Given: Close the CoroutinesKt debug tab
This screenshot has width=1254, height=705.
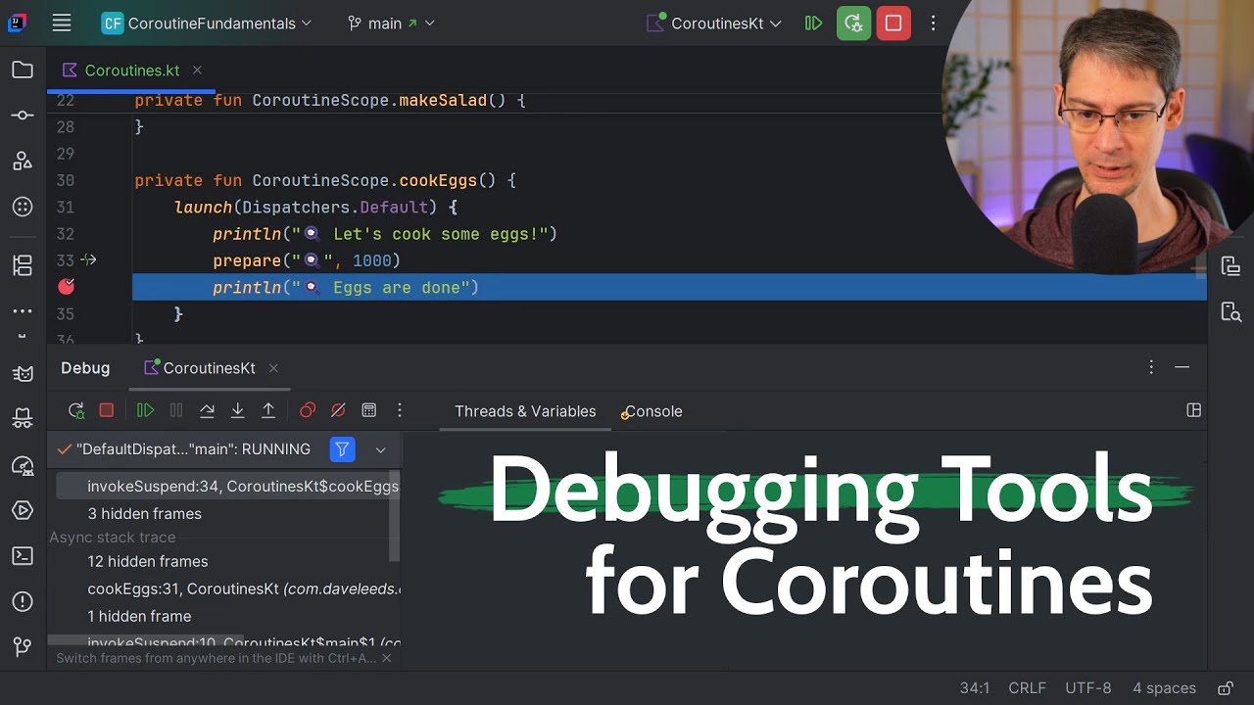Looking at the screenshot, I should tap(273, 368).
